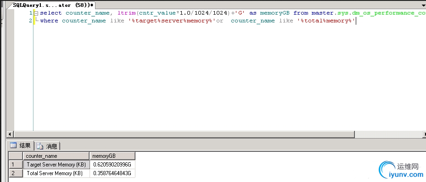Click the 'memoryGB' alias in line 1
The width and height of the screenshot is (426, 182).
pyautogui.click(x=275, y=13)
